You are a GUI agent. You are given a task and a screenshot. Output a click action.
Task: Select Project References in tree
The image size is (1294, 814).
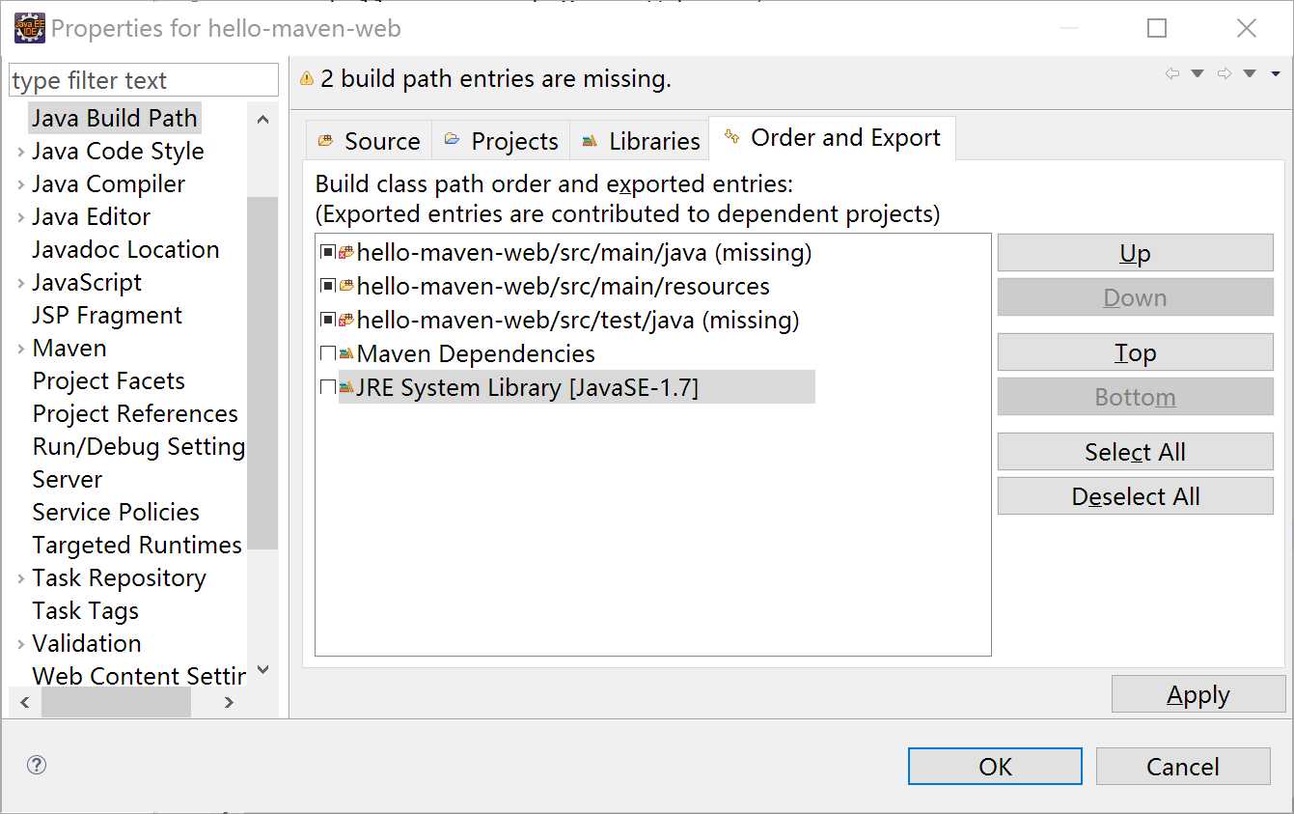pos(135,414)
